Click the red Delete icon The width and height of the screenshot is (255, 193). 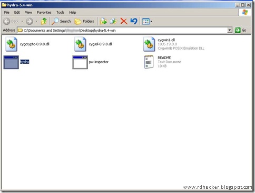[x=124, y=21]
